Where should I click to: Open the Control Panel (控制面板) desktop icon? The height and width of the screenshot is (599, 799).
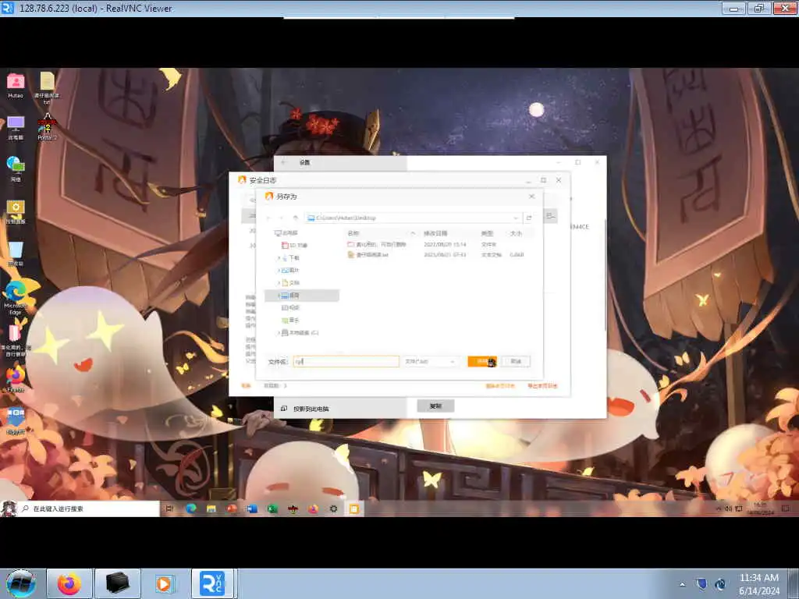(16, 211)
